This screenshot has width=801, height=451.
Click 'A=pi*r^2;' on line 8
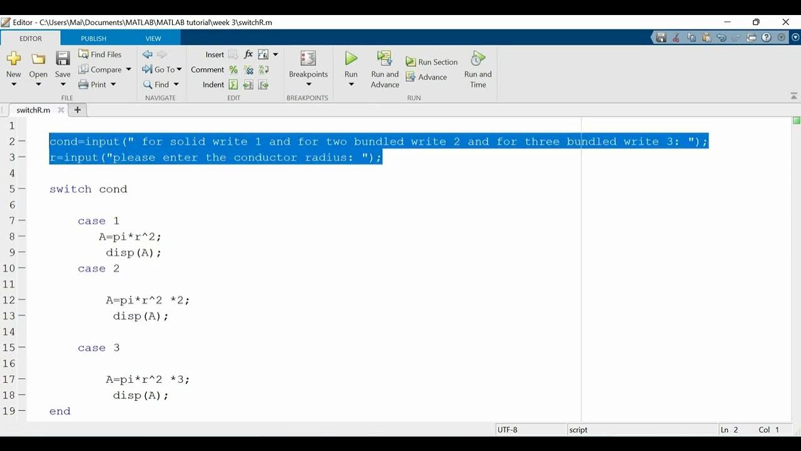click(x=130, y=236)
